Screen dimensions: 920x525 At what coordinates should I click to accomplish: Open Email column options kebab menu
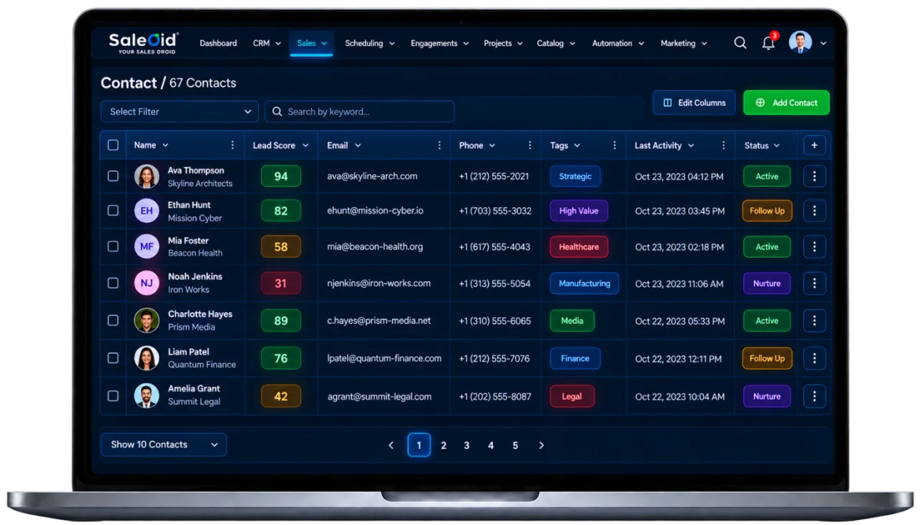click(x=439, y=145)
